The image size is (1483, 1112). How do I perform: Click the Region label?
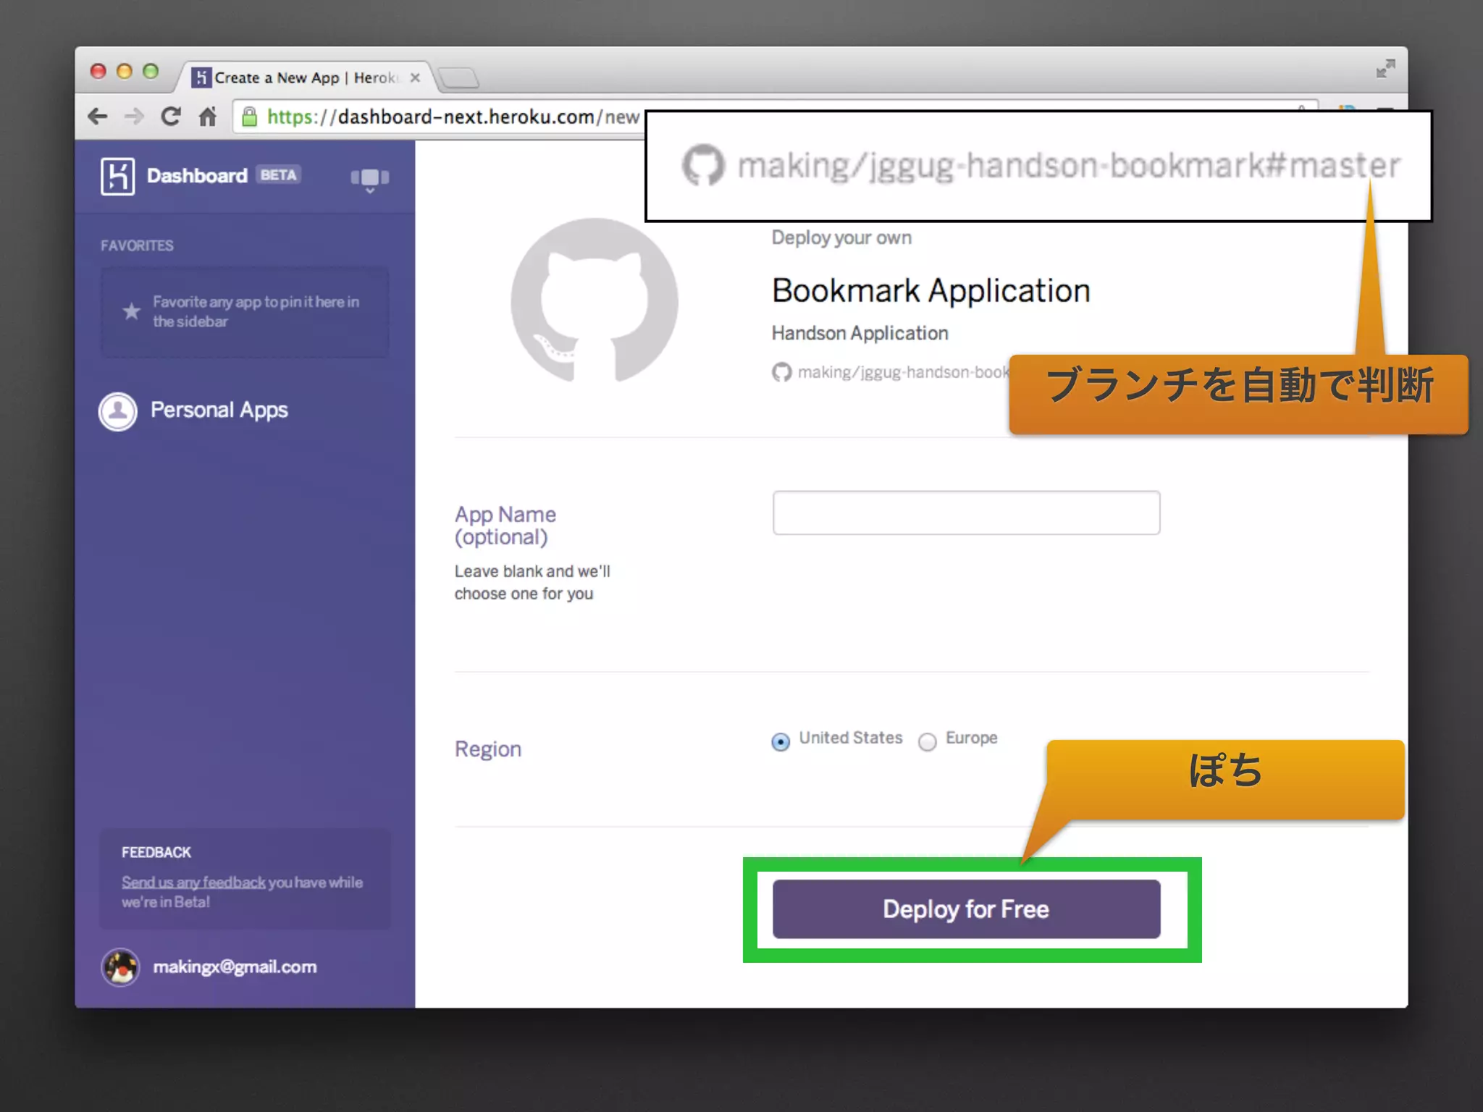pyautogui.click(x=487, y=749)
